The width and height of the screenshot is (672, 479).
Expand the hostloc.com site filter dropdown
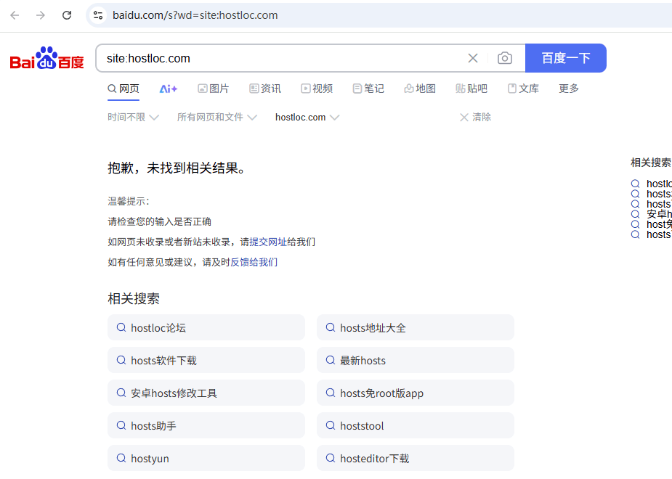point(307,118)
